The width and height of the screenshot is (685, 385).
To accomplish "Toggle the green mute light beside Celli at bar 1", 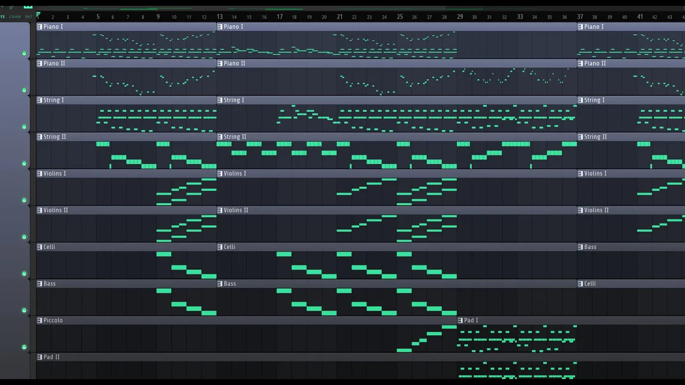I will coord(24,274).
